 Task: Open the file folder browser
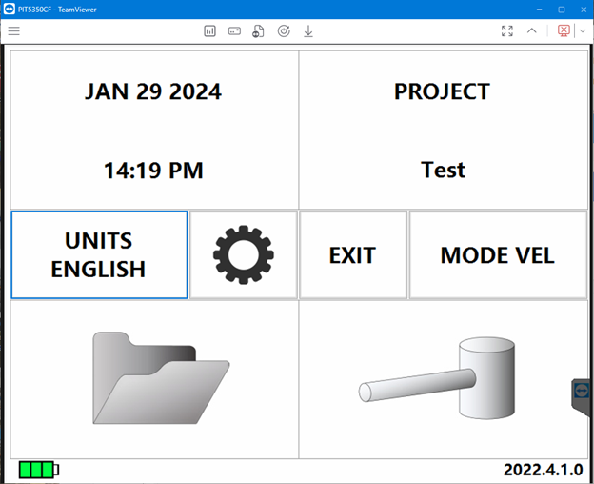pyautogui.click(x=154, y=378)
